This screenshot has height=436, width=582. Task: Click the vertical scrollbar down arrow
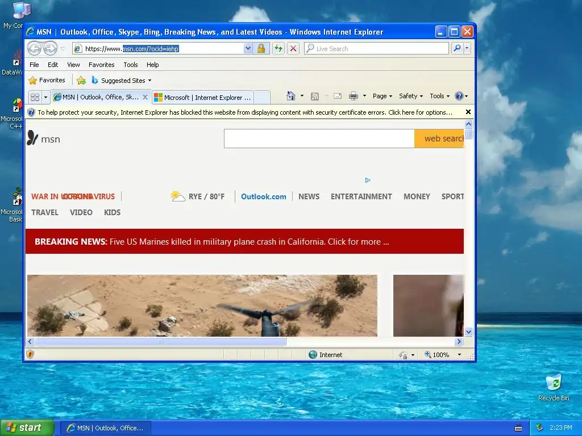click(x=468, y=332)
